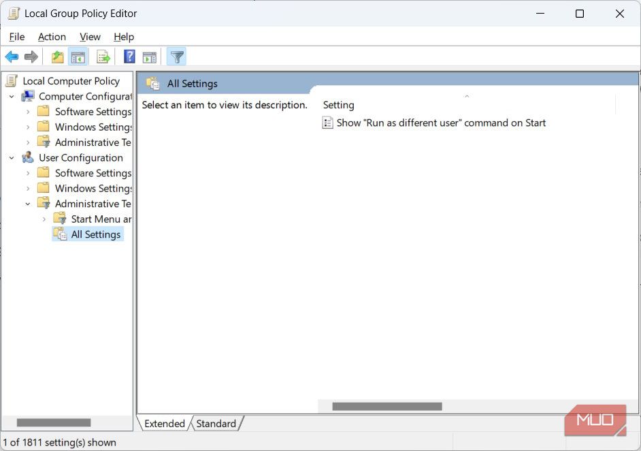This screenshot has height=451, width=641.
Task: Go up one level using the toolbar folder icon
Action: pyautogui.click(x=58, y=57)
